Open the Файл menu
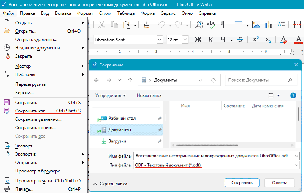This screenshot has width=304, height=193. 8,13
